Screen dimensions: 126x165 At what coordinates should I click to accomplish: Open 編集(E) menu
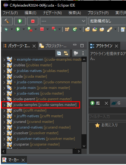(x=30, y=13)
